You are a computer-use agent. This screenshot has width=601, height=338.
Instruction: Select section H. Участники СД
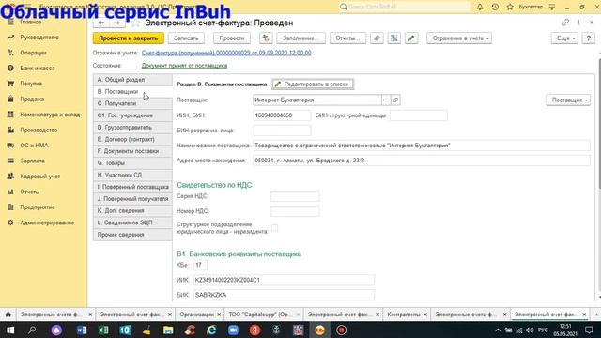(x=132, y=175)
